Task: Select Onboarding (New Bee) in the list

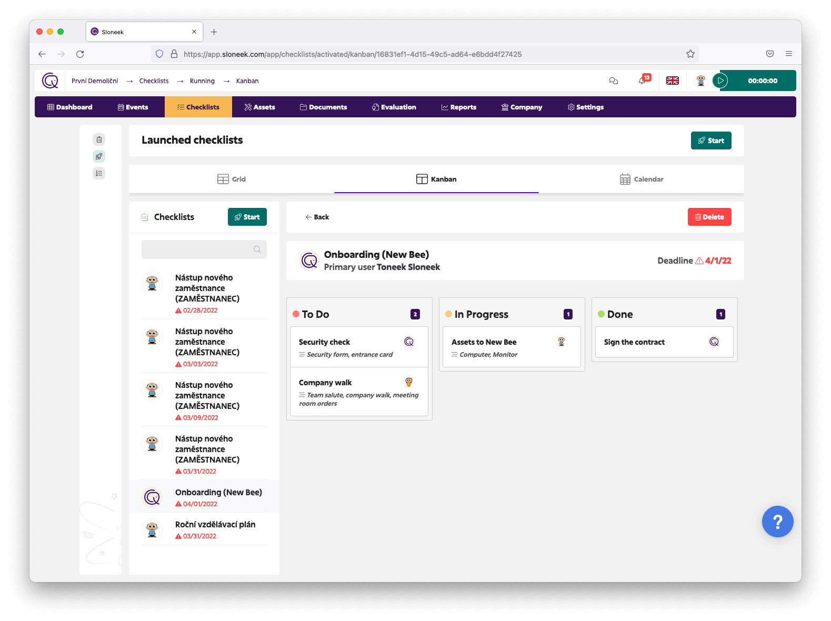Action: pos(204,497)
